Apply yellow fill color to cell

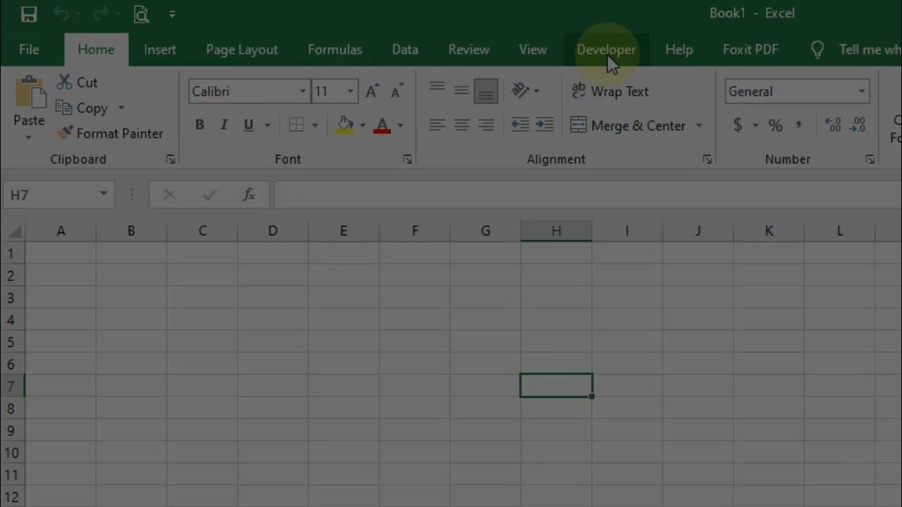tap(345, 125)
